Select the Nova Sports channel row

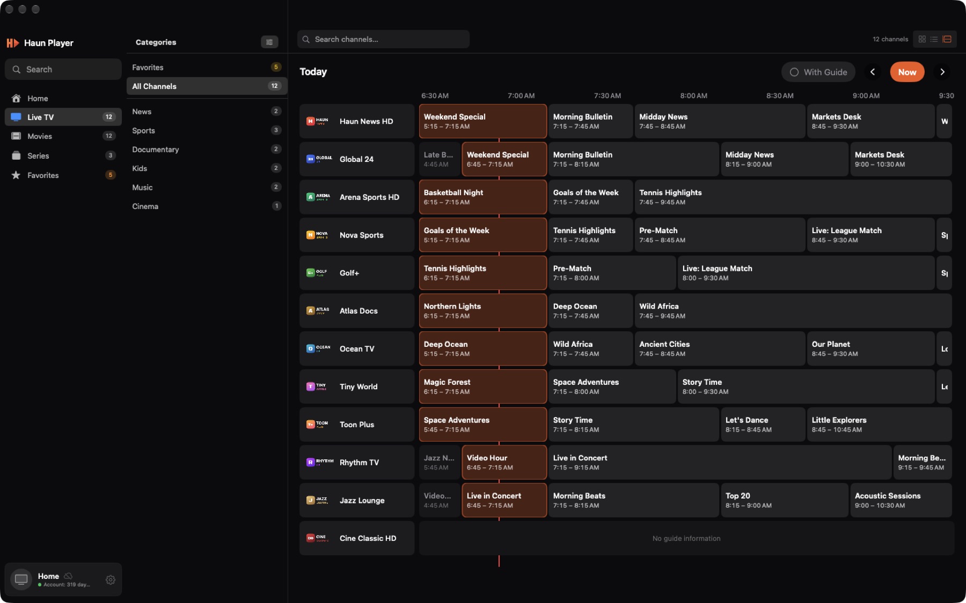pos(357,235)
